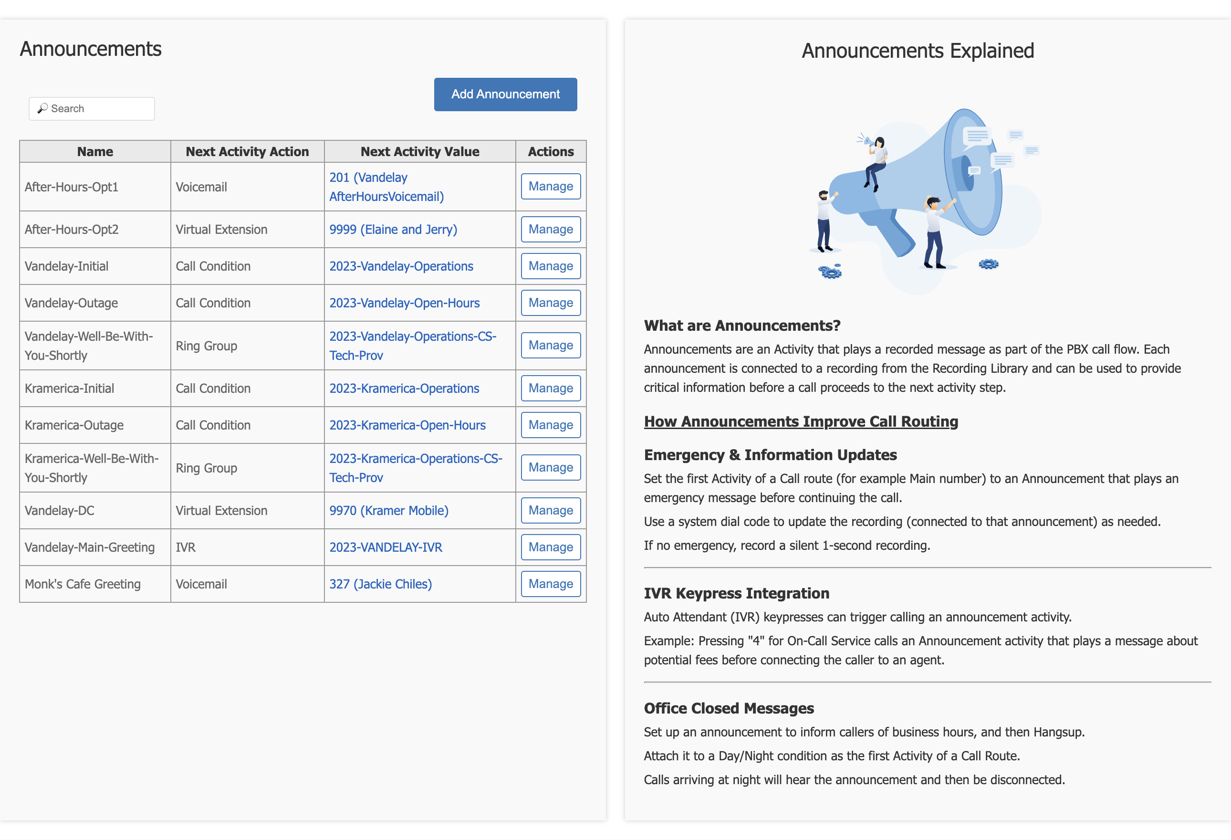Open the 9970 (Kramer Mobile) link
Image resolution: width=1231 pixels, height=840 pixels.
tap(389, 510)
